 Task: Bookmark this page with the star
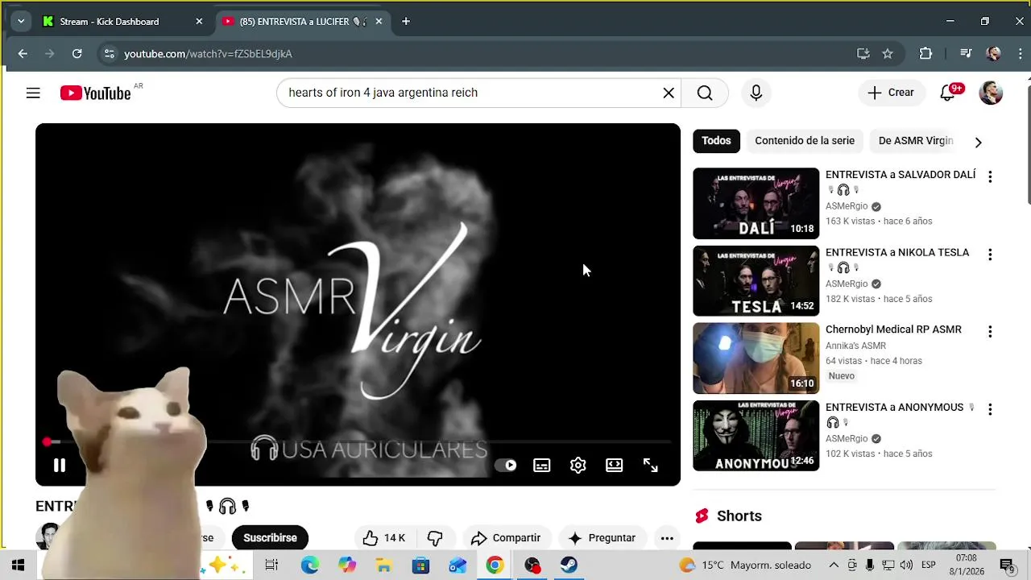coord(888,54)
